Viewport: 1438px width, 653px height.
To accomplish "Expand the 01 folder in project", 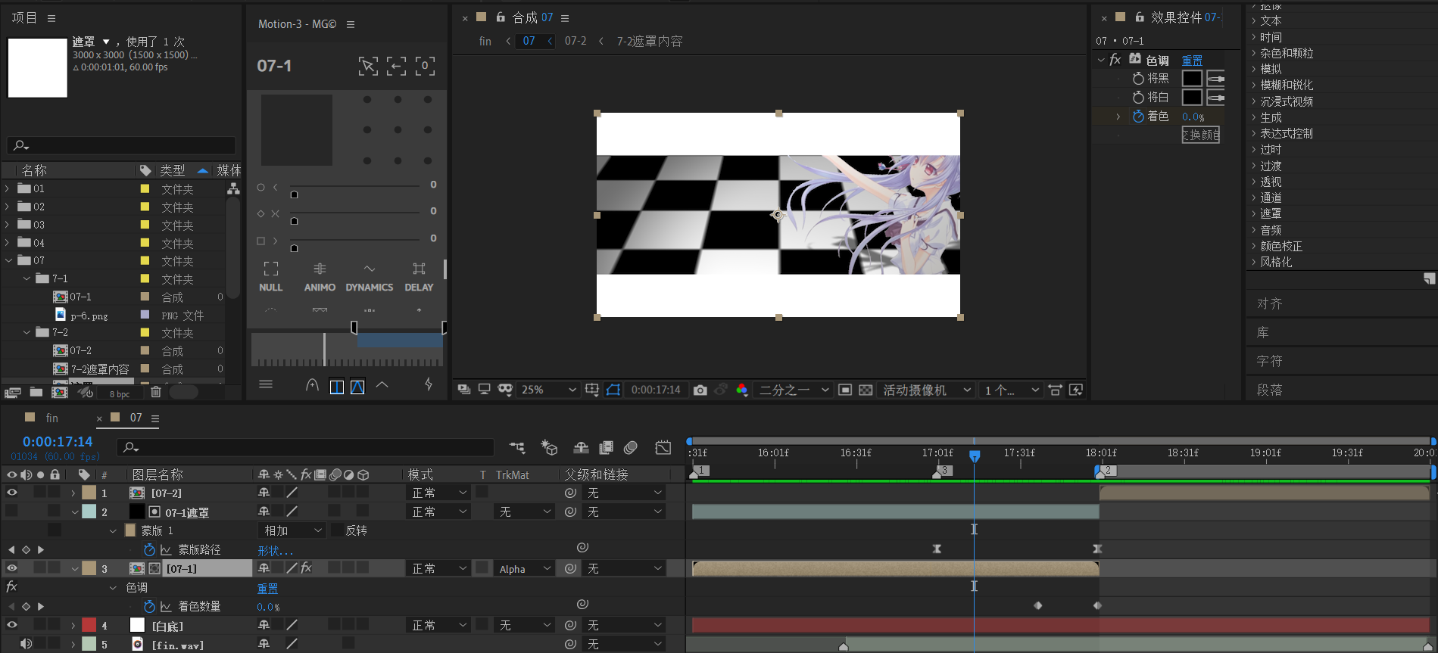I will click(x=8, y=188).
